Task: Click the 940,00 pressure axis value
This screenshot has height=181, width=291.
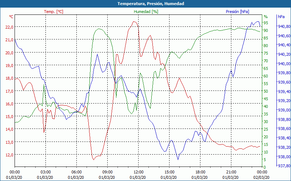Action: (x=284, y=64)
